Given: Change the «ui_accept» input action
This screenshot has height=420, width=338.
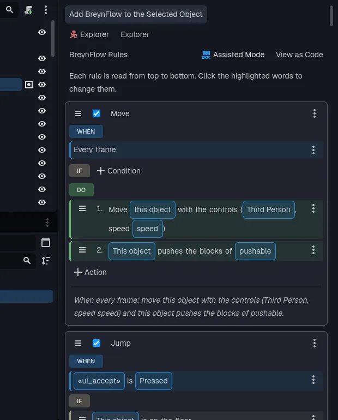Looking at the screenshot, I should click(99, 381).
